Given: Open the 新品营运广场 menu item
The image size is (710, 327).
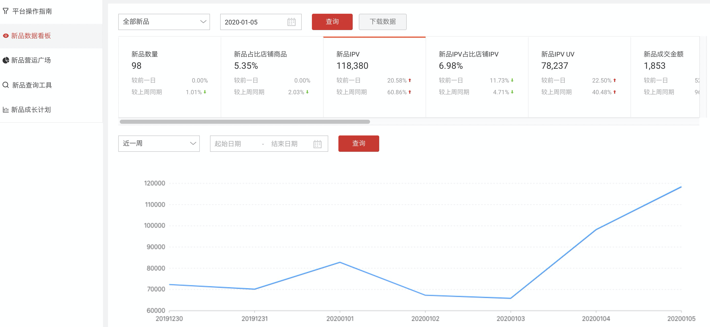Looking at the screenshot, I should tap(31, 60).
